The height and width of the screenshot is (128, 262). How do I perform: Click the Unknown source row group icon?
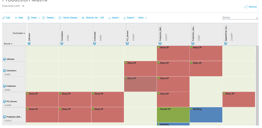(5, 59)
